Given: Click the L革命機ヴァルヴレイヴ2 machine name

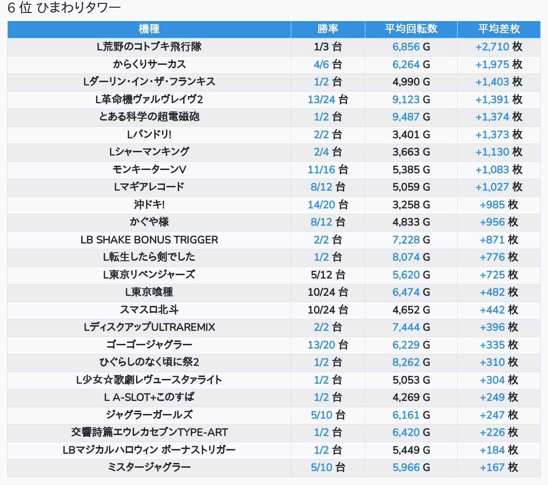Looking at the screenshot, I should (149, 99).
